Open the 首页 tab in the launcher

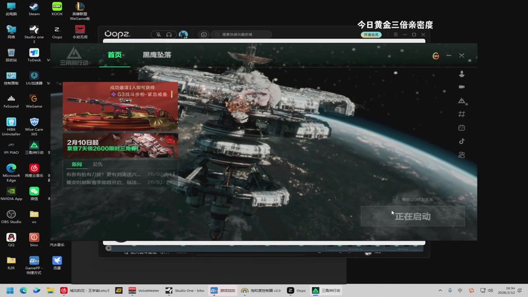(114, 55)
